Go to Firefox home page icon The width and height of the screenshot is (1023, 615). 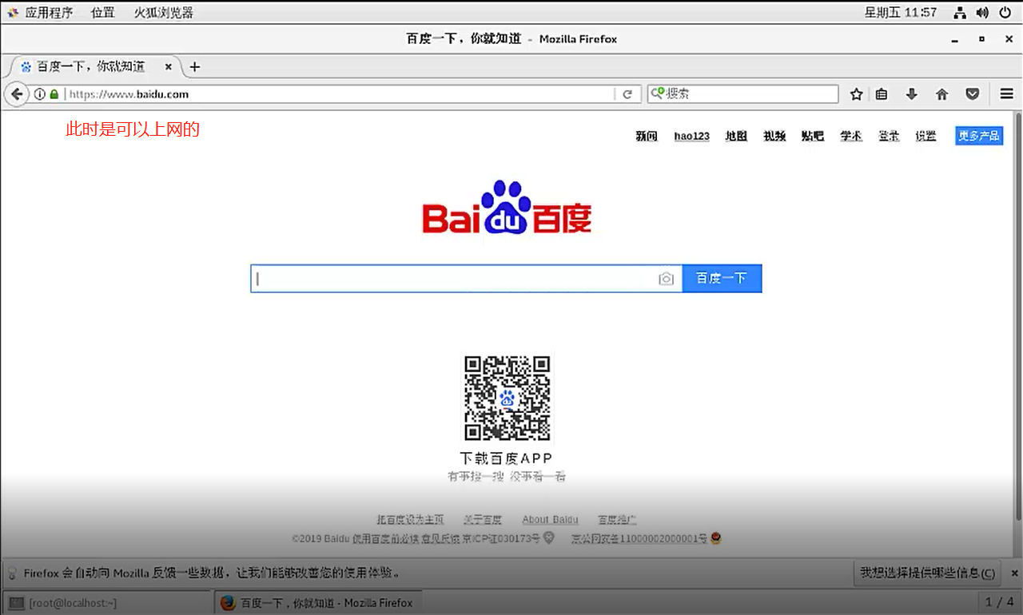(x=941, y=93)
